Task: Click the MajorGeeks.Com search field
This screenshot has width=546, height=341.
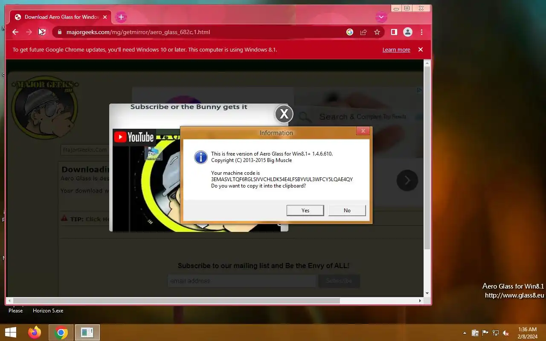Action: 84,150
